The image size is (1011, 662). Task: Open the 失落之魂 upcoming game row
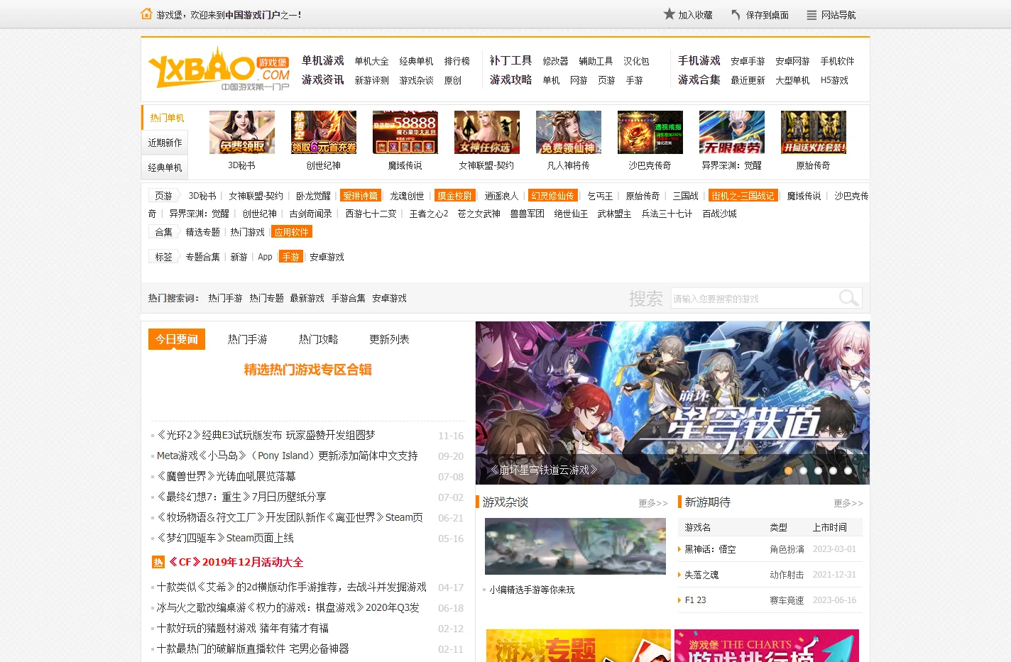point(770,575)
